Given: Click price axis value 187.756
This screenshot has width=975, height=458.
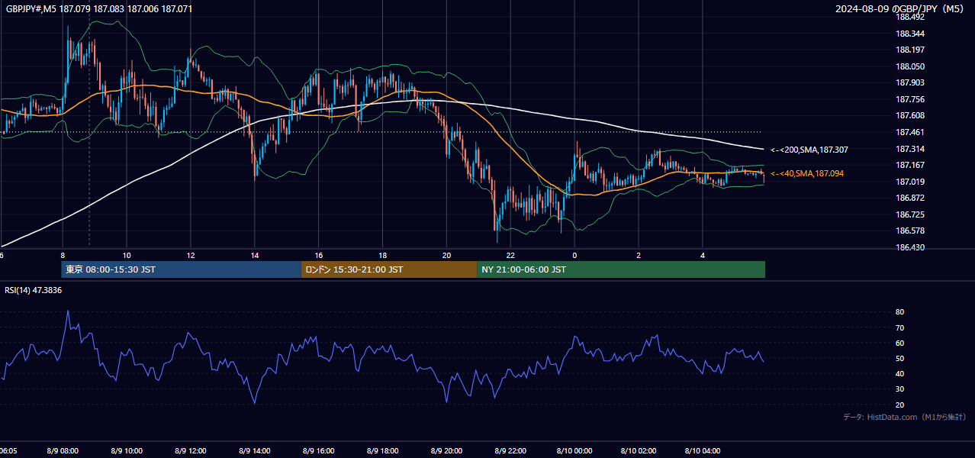Looking at the screenshot, I should point(910,99).
